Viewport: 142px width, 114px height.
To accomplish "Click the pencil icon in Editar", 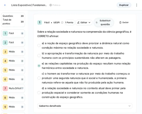I will click(x=78, y=23).
